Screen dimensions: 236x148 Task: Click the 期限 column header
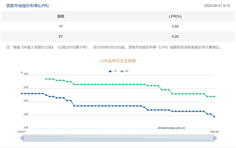(x=61, y=16)
